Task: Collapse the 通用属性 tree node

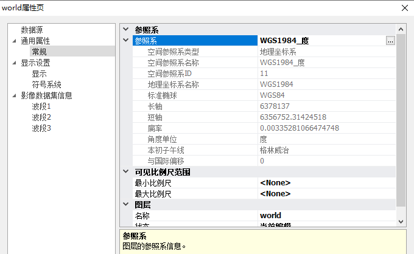Action: point(15,41)
